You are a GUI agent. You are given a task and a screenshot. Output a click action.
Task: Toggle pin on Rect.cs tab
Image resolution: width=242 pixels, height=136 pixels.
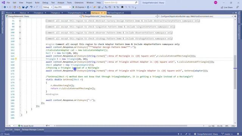click(x=28, y=13)
